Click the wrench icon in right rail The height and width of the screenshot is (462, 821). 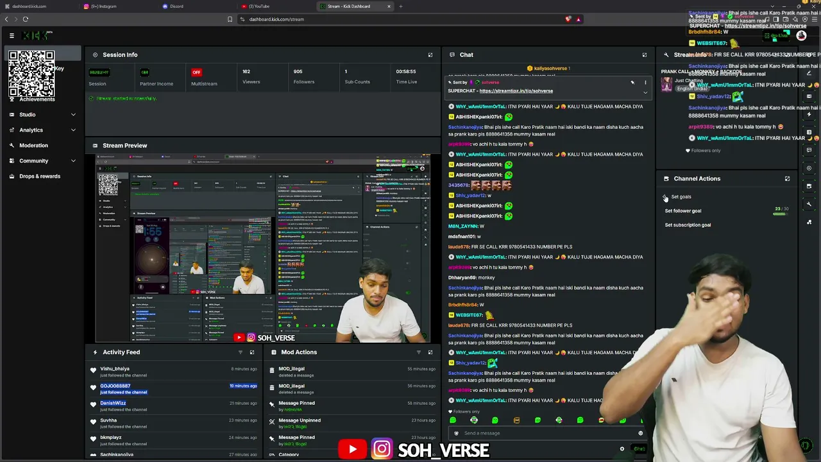[x=809, y=204]
